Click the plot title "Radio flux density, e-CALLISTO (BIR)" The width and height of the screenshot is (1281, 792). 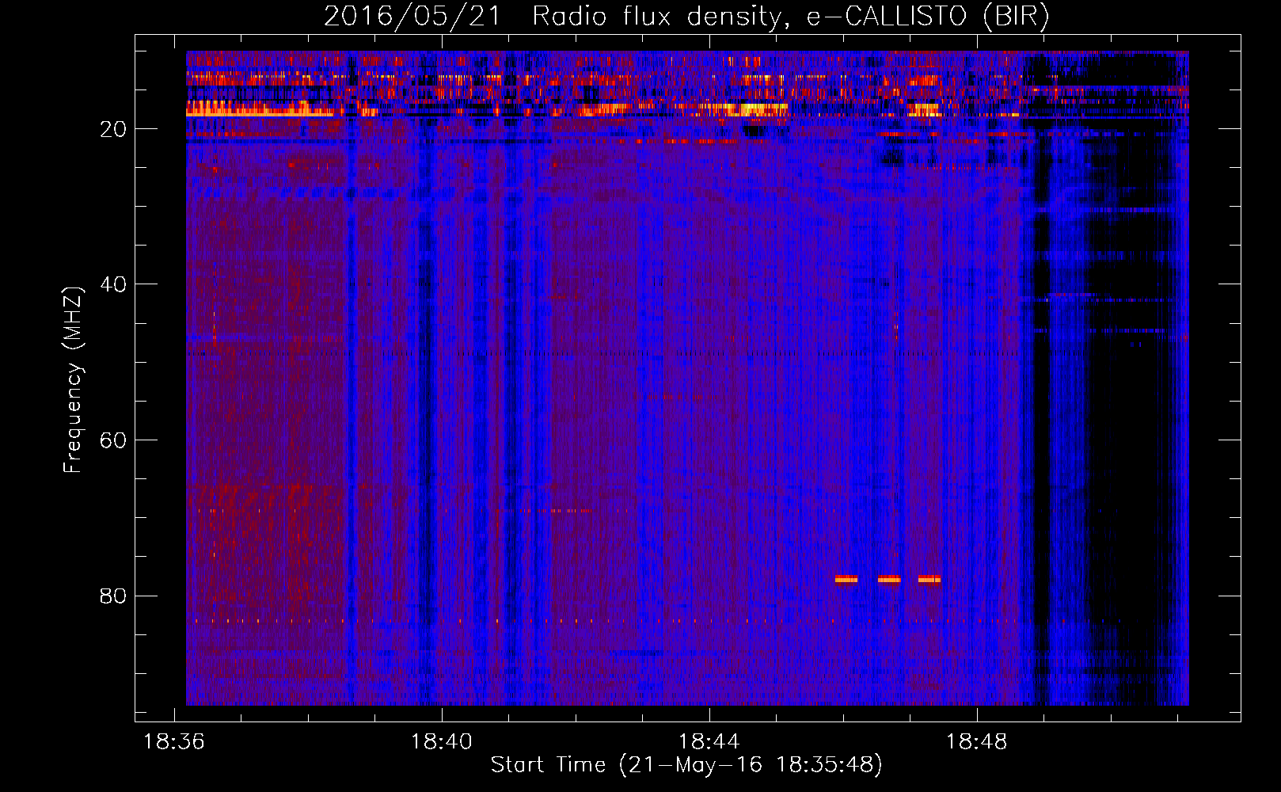(790, 17)
